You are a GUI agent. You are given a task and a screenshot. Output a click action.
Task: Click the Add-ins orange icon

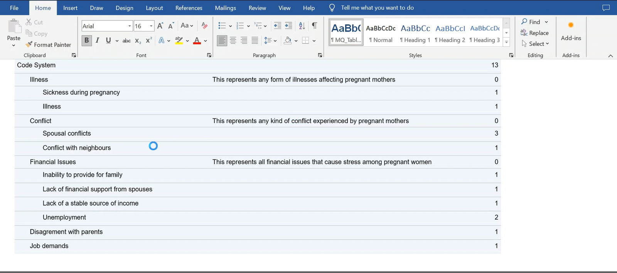571,25
